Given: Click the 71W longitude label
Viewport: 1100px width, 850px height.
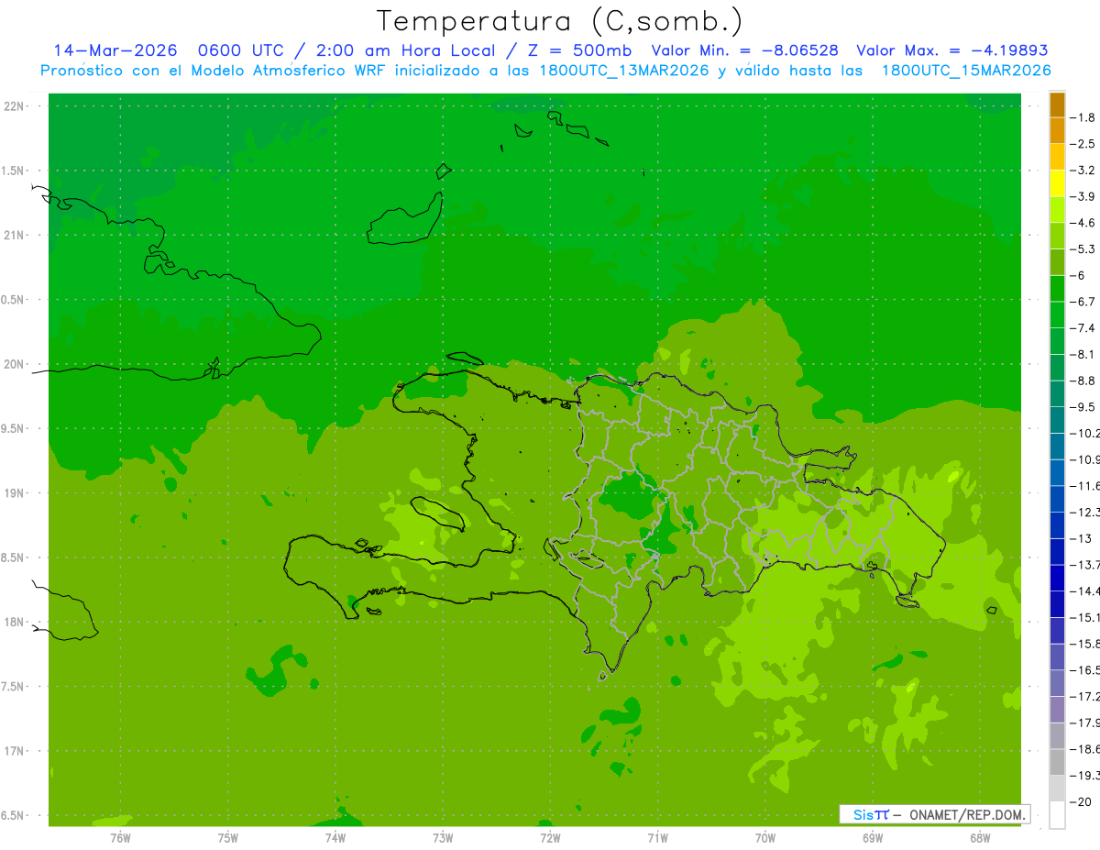Looking at the screenshot, I should click(x=657, y=837).
